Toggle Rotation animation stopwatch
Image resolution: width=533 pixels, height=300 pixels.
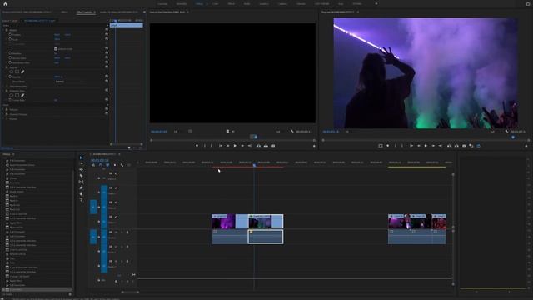10,53
